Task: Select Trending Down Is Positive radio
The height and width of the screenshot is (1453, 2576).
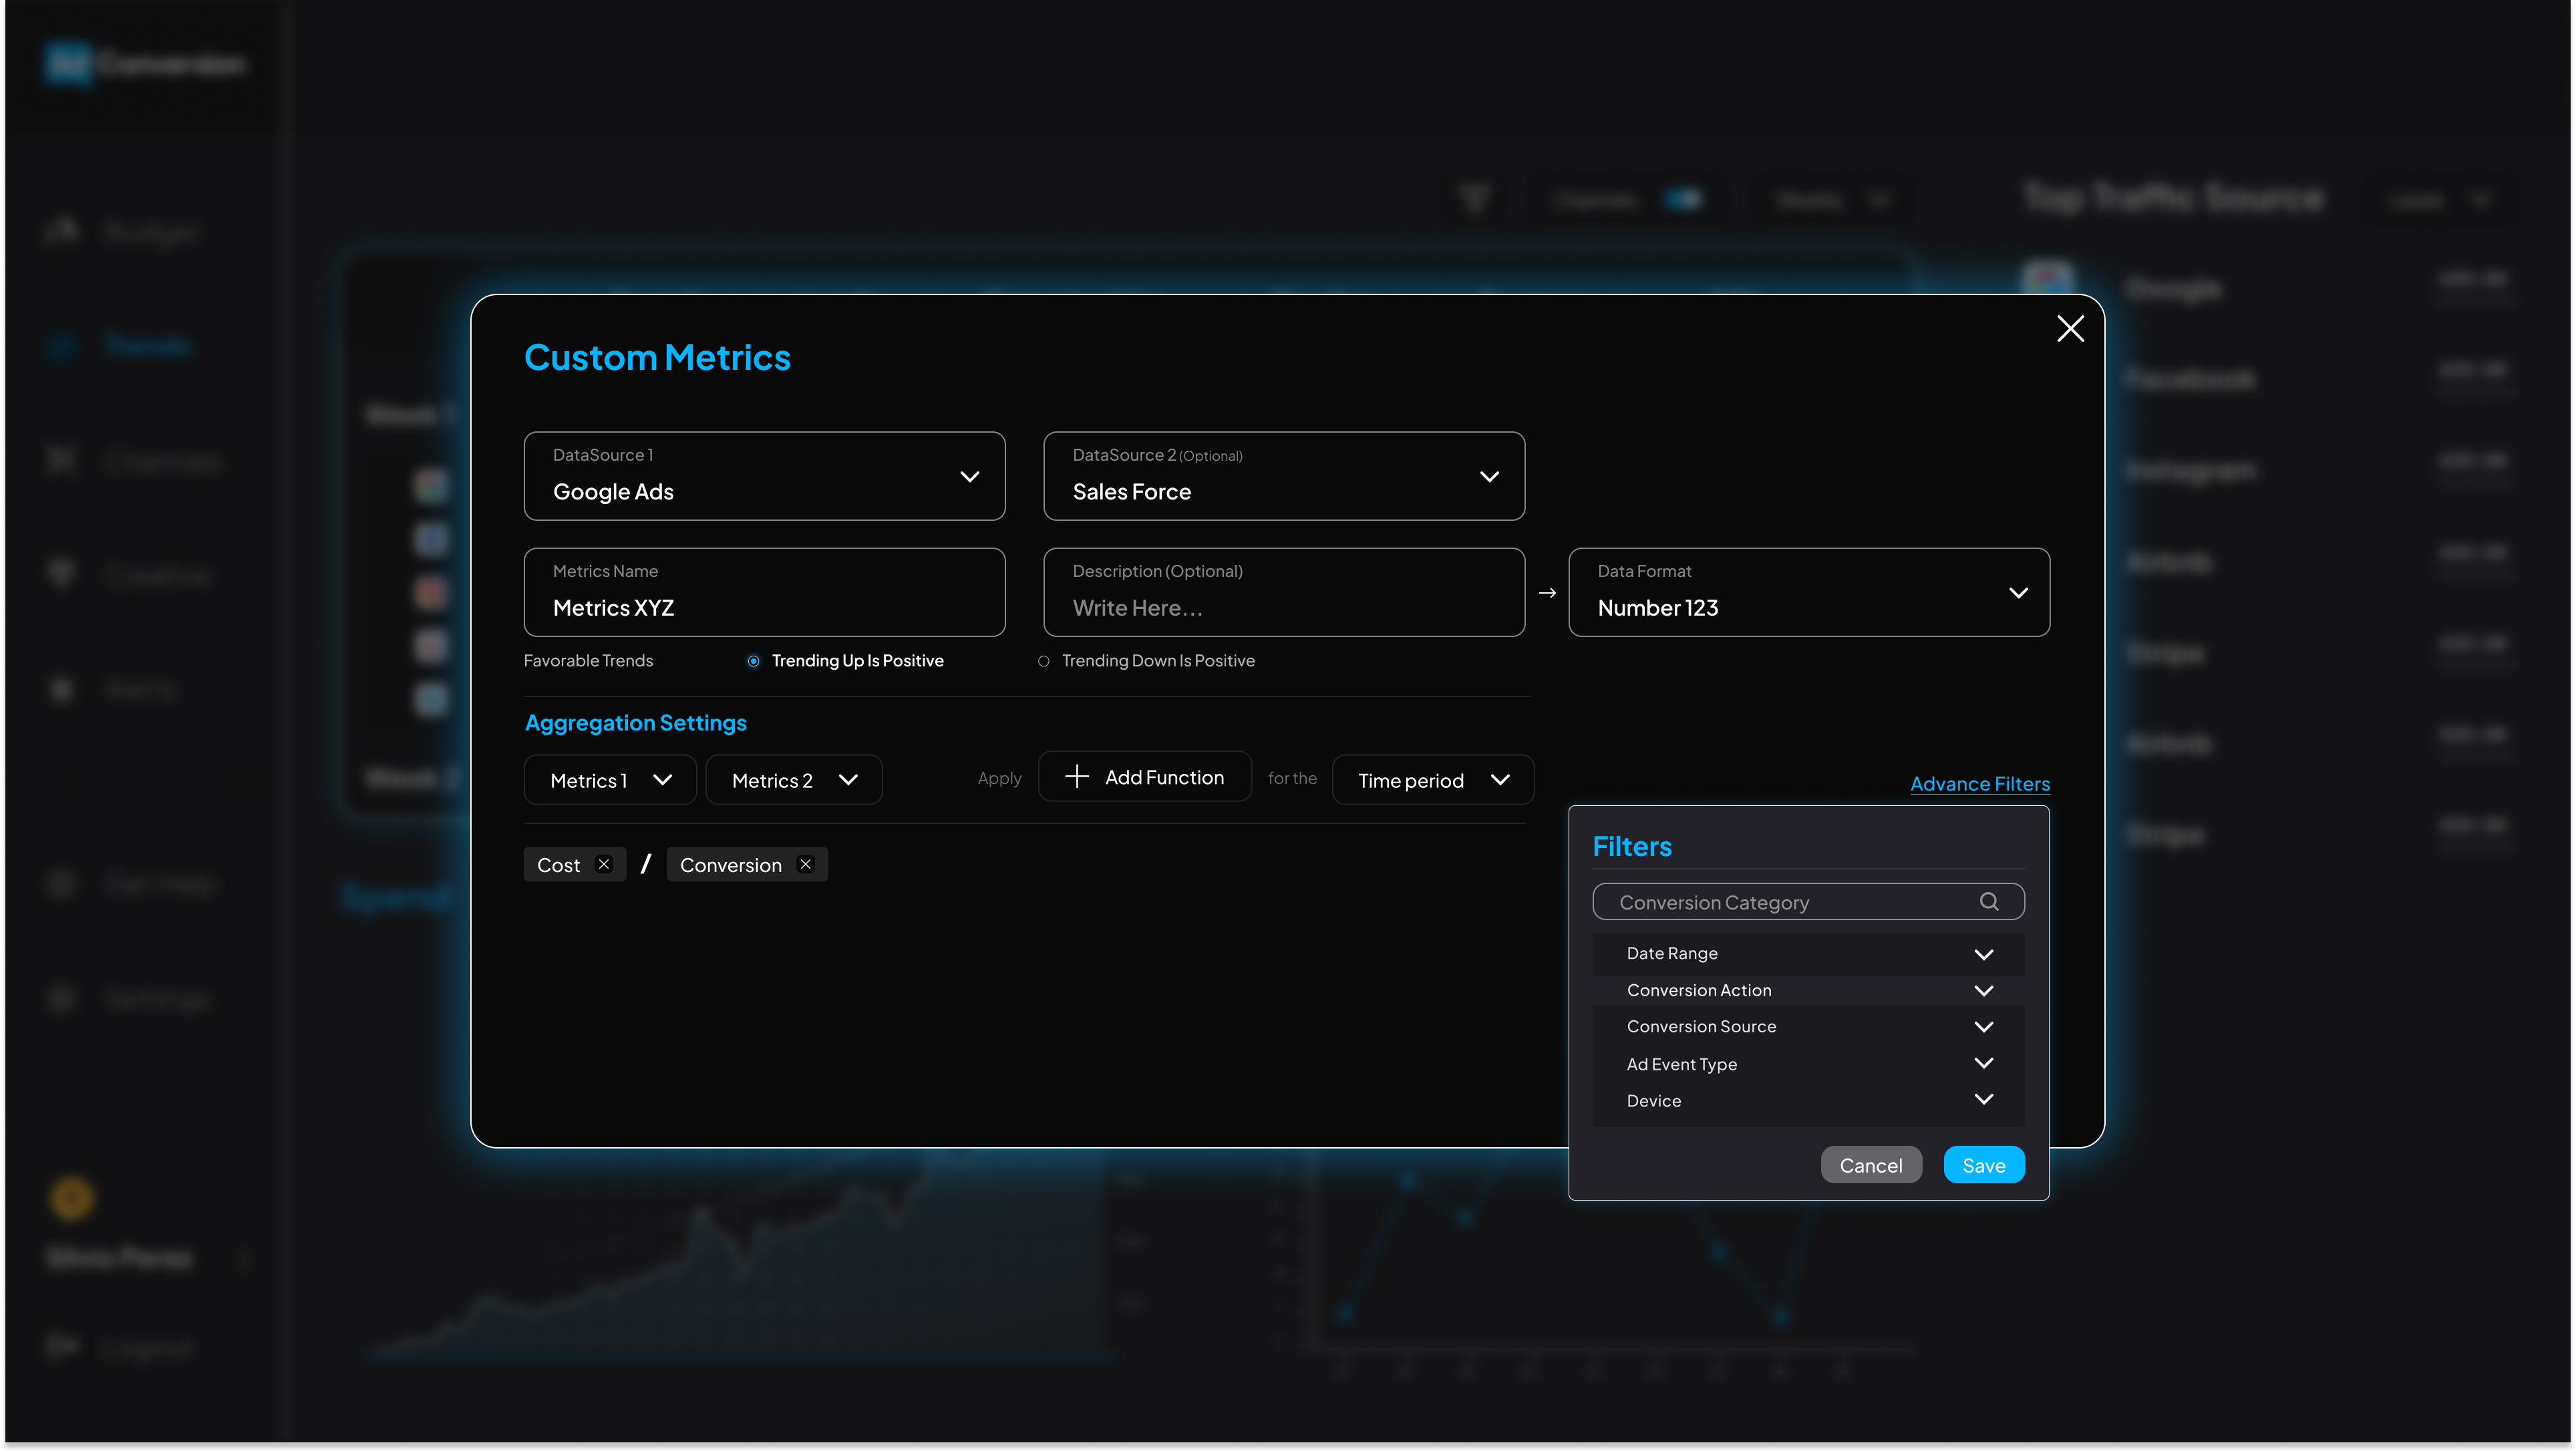Action: coord(1043,660)
